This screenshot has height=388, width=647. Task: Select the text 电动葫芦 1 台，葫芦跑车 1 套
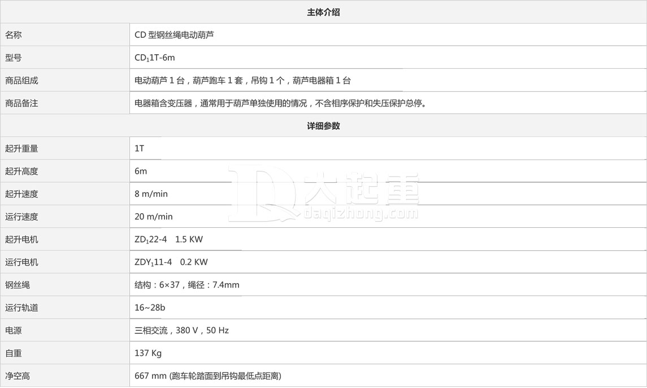pos(189,81)
